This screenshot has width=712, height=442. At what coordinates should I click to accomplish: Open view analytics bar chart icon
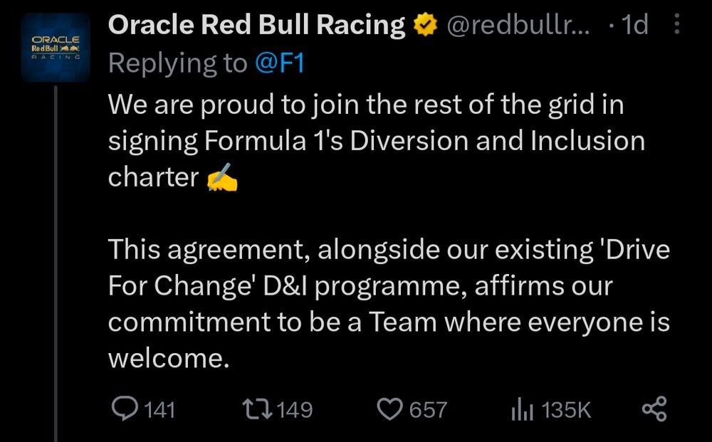[x=522, y=409]
